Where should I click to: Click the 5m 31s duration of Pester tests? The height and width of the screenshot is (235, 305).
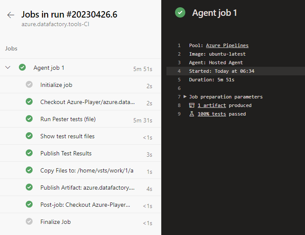(142, 120)
